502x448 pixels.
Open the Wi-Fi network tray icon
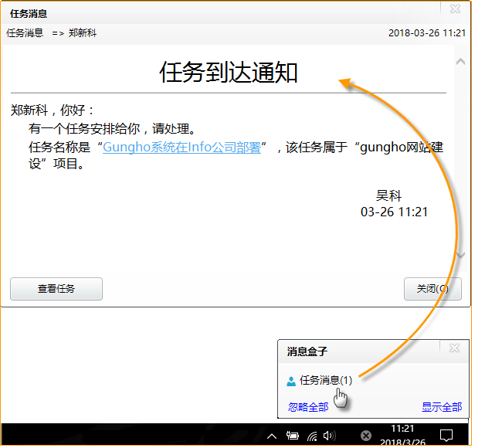pyautogui.click(x=312, y=436)
